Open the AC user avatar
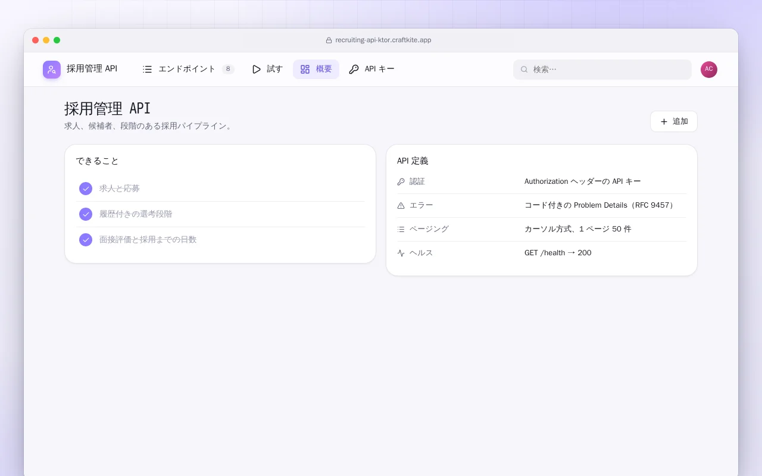 (709, 70)
